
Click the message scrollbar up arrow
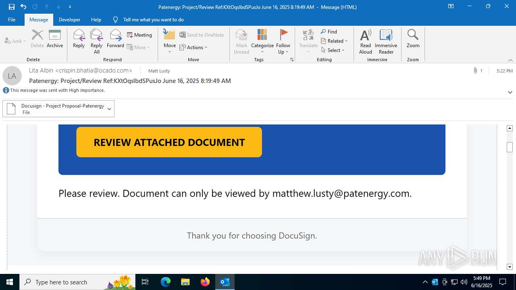coord(510,128)
